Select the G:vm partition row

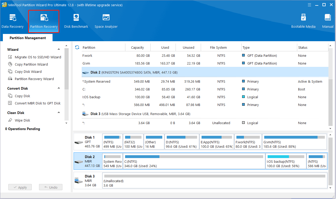(x=205, y=63)
